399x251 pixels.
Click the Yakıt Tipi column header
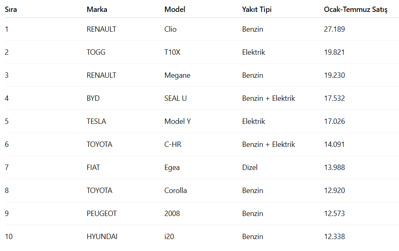[257, 9]
